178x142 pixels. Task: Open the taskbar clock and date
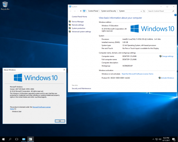[166, 139]
